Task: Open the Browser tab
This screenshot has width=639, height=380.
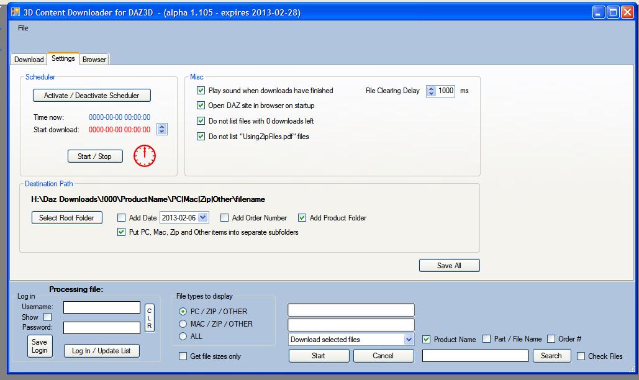Action: [x=94, y=60]
